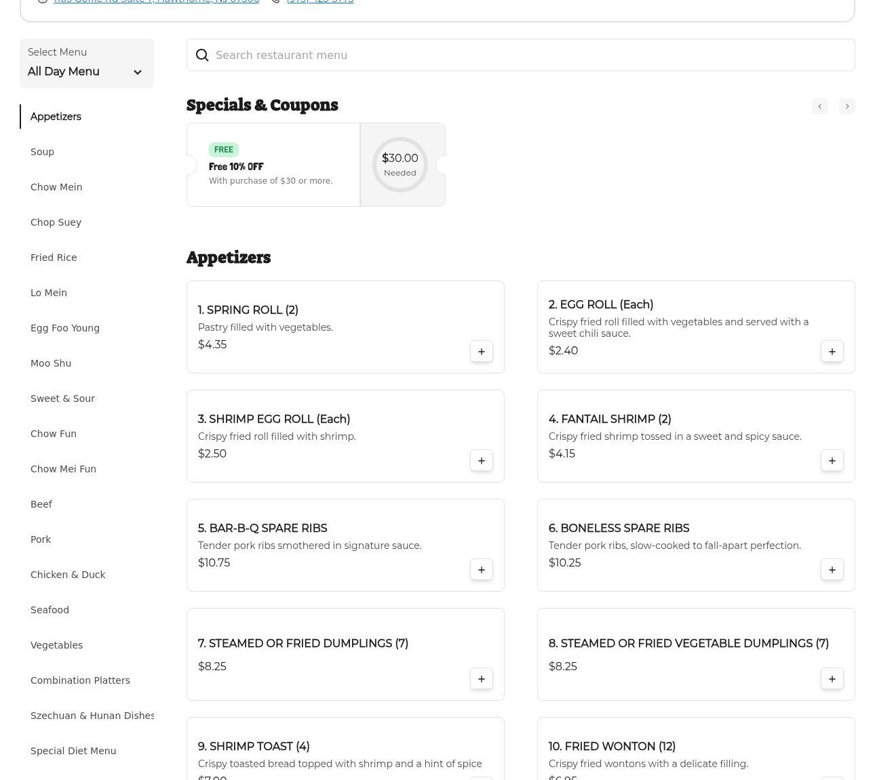Click the search magnifier icon
The height and width of the screenshot is (780, 875).
[202, 56]
